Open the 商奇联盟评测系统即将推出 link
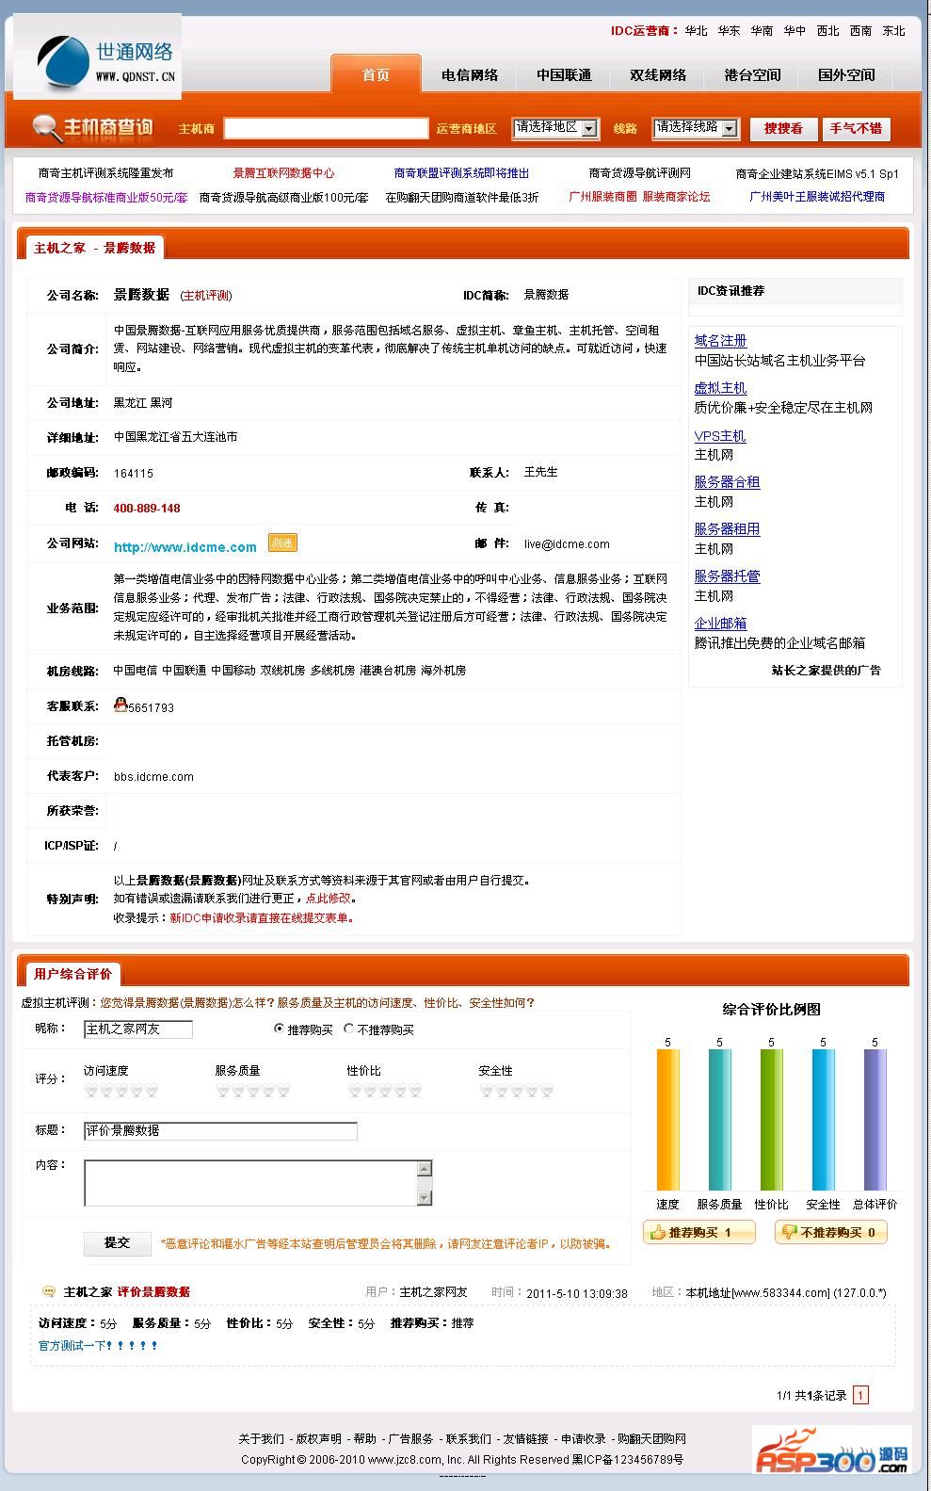 (x=461, y=173)
